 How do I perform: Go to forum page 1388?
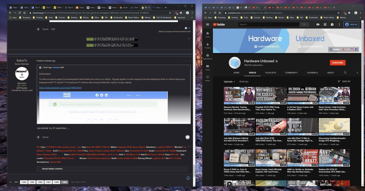coord(56,182)
